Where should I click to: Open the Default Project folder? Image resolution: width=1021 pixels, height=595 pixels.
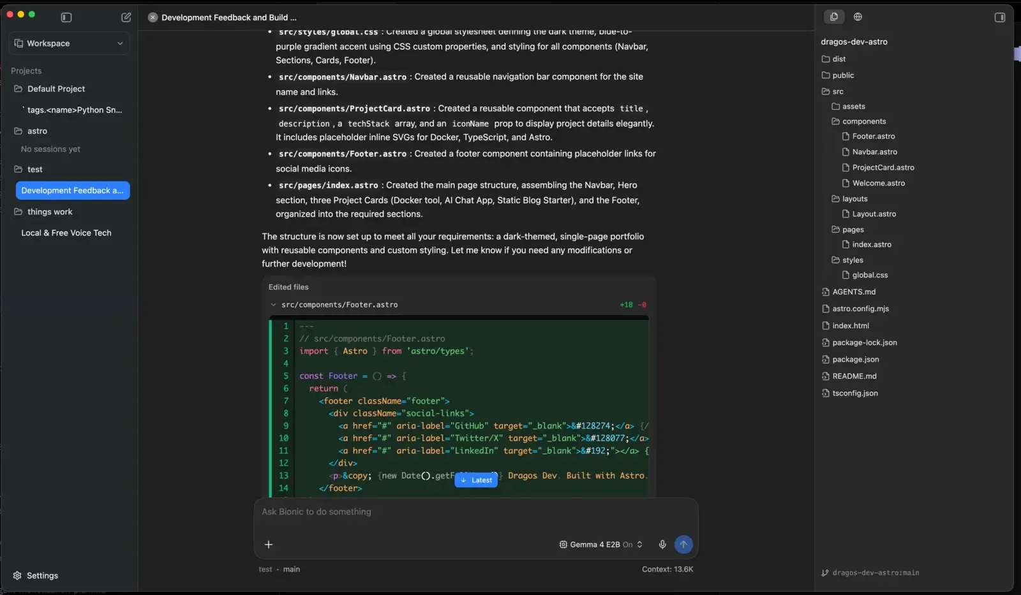click(56, 89)
